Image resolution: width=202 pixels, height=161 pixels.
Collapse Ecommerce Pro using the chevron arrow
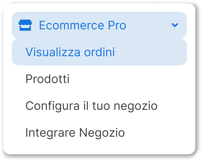175,25
